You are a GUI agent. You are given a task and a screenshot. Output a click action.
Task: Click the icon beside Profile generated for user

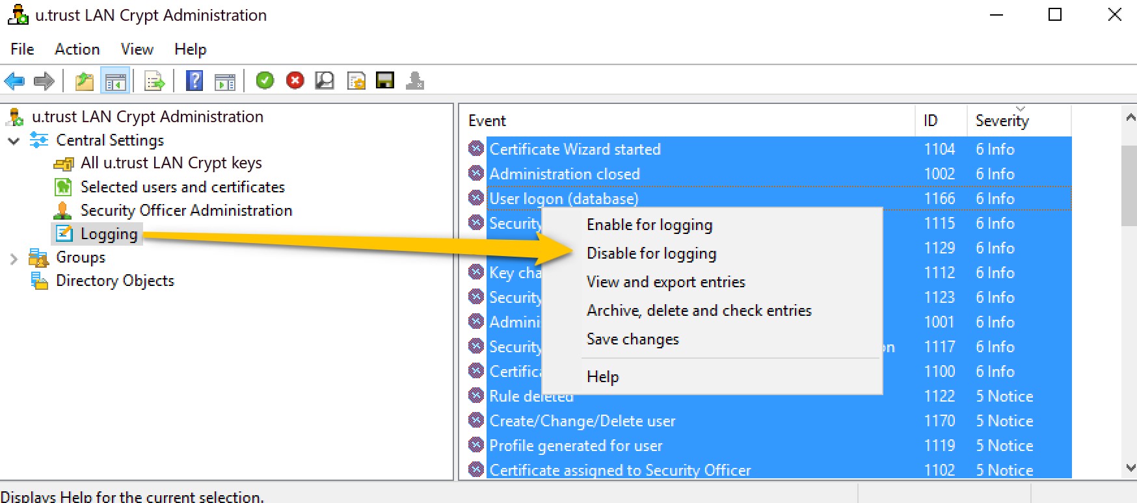point(476,445)
